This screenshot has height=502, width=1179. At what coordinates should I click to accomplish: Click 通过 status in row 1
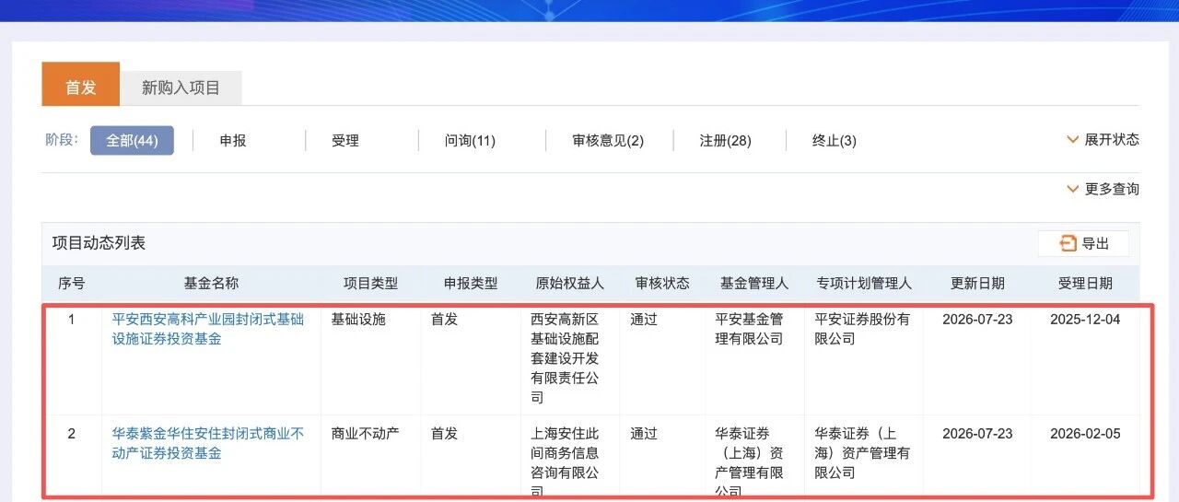[644, 320]
